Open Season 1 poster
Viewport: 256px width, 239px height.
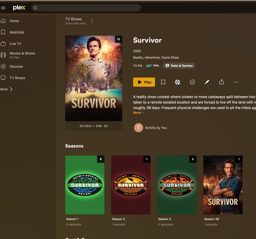tap(85, 185)
